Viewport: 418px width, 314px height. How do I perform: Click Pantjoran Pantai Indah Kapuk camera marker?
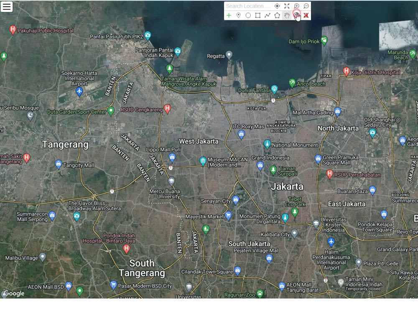click(178, 51)
